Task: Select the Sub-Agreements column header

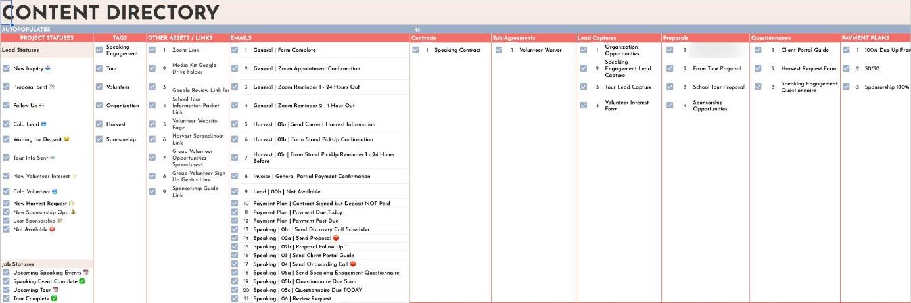Action: [533, 38]
